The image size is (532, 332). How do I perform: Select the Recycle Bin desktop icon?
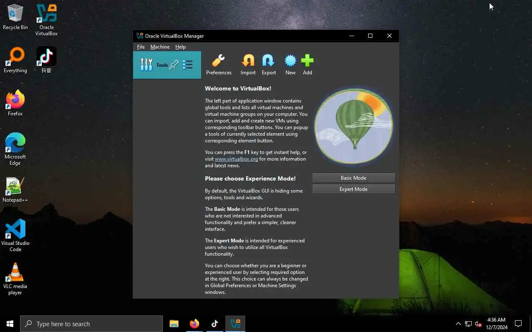(15, 17)
